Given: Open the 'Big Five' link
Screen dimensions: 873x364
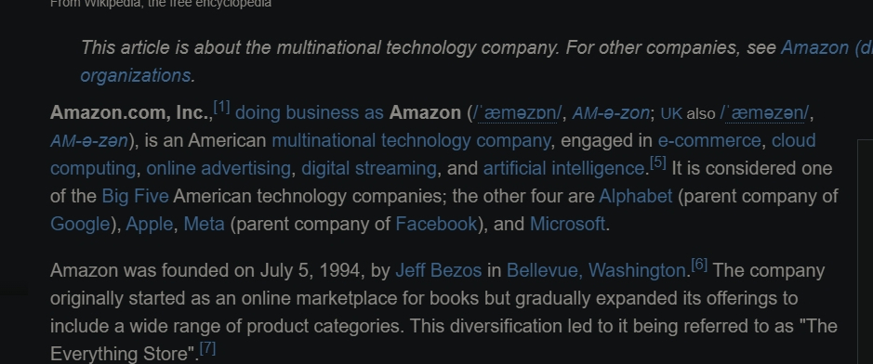Looking at the screenshot, I should (136, 197).
